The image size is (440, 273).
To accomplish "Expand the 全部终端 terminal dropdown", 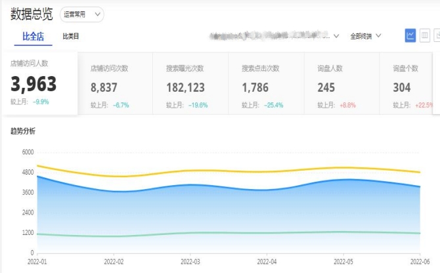I will pyautogui.click(x=366, y=36).
